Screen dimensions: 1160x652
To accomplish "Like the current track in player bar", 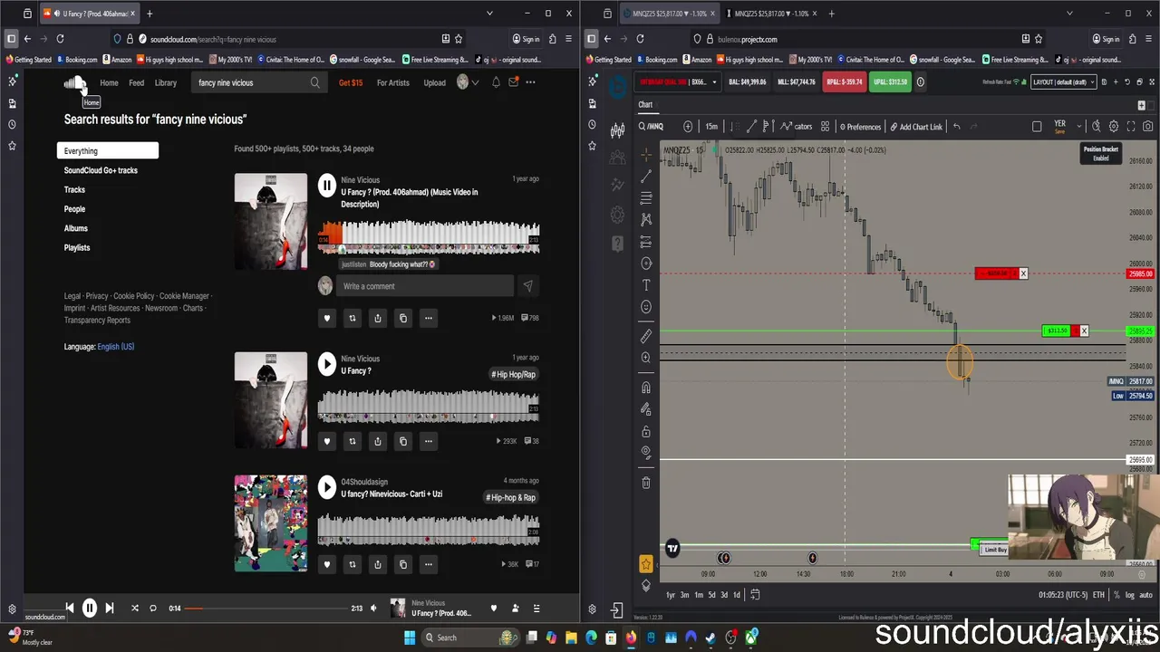I will pyautogui.click(x=494, y=609).
